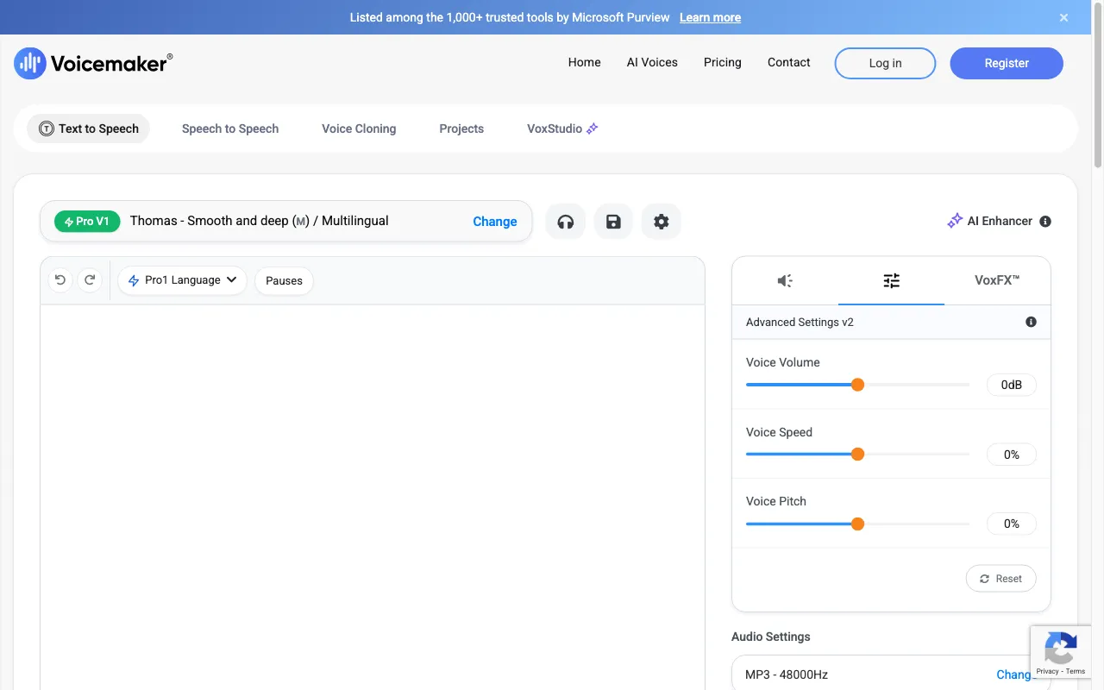Click the Log in button
1104x690 pixels.
pos(885,63)
